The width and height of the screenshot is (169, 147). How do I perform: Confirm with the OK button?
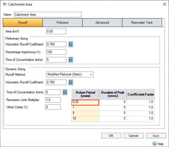(x=111, y=136)
